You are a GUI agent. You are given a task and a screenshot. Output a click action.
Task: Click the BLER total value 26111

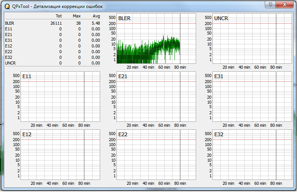click(x=56, y=23)
